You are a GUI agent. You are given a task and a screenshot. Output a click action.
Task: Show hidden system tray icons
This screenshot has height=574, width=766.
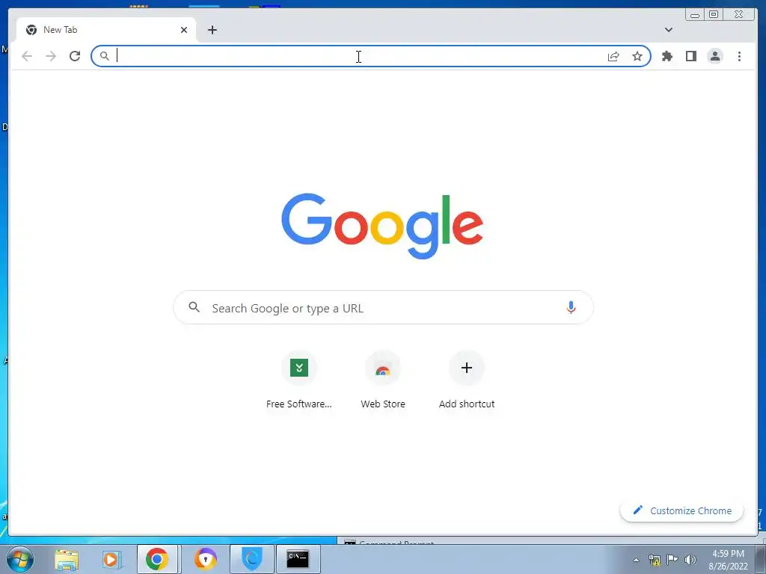(636, 561)
